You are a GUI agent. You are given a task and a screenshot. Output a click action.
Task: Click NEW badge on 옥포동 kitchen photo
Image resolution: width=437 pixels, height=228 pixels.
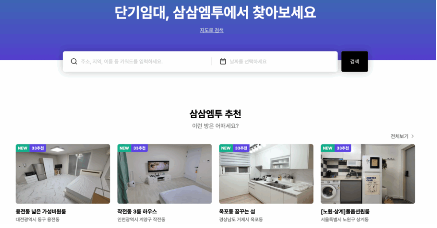click(226, 148)
